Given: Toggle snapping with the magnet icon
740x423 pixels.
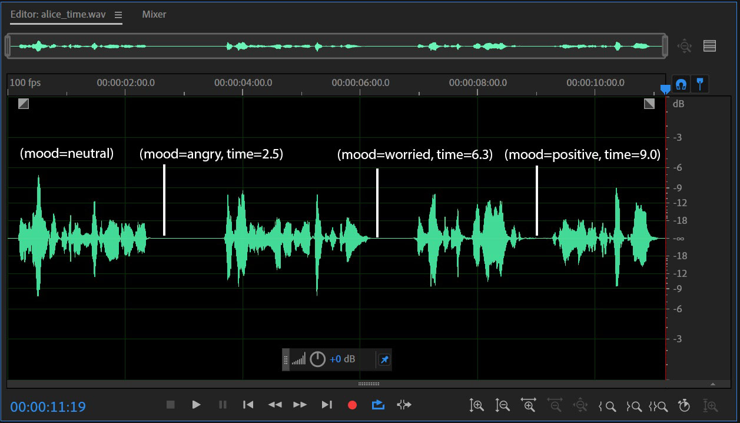Looking at the screenshot, I should (x=681, y=84).
